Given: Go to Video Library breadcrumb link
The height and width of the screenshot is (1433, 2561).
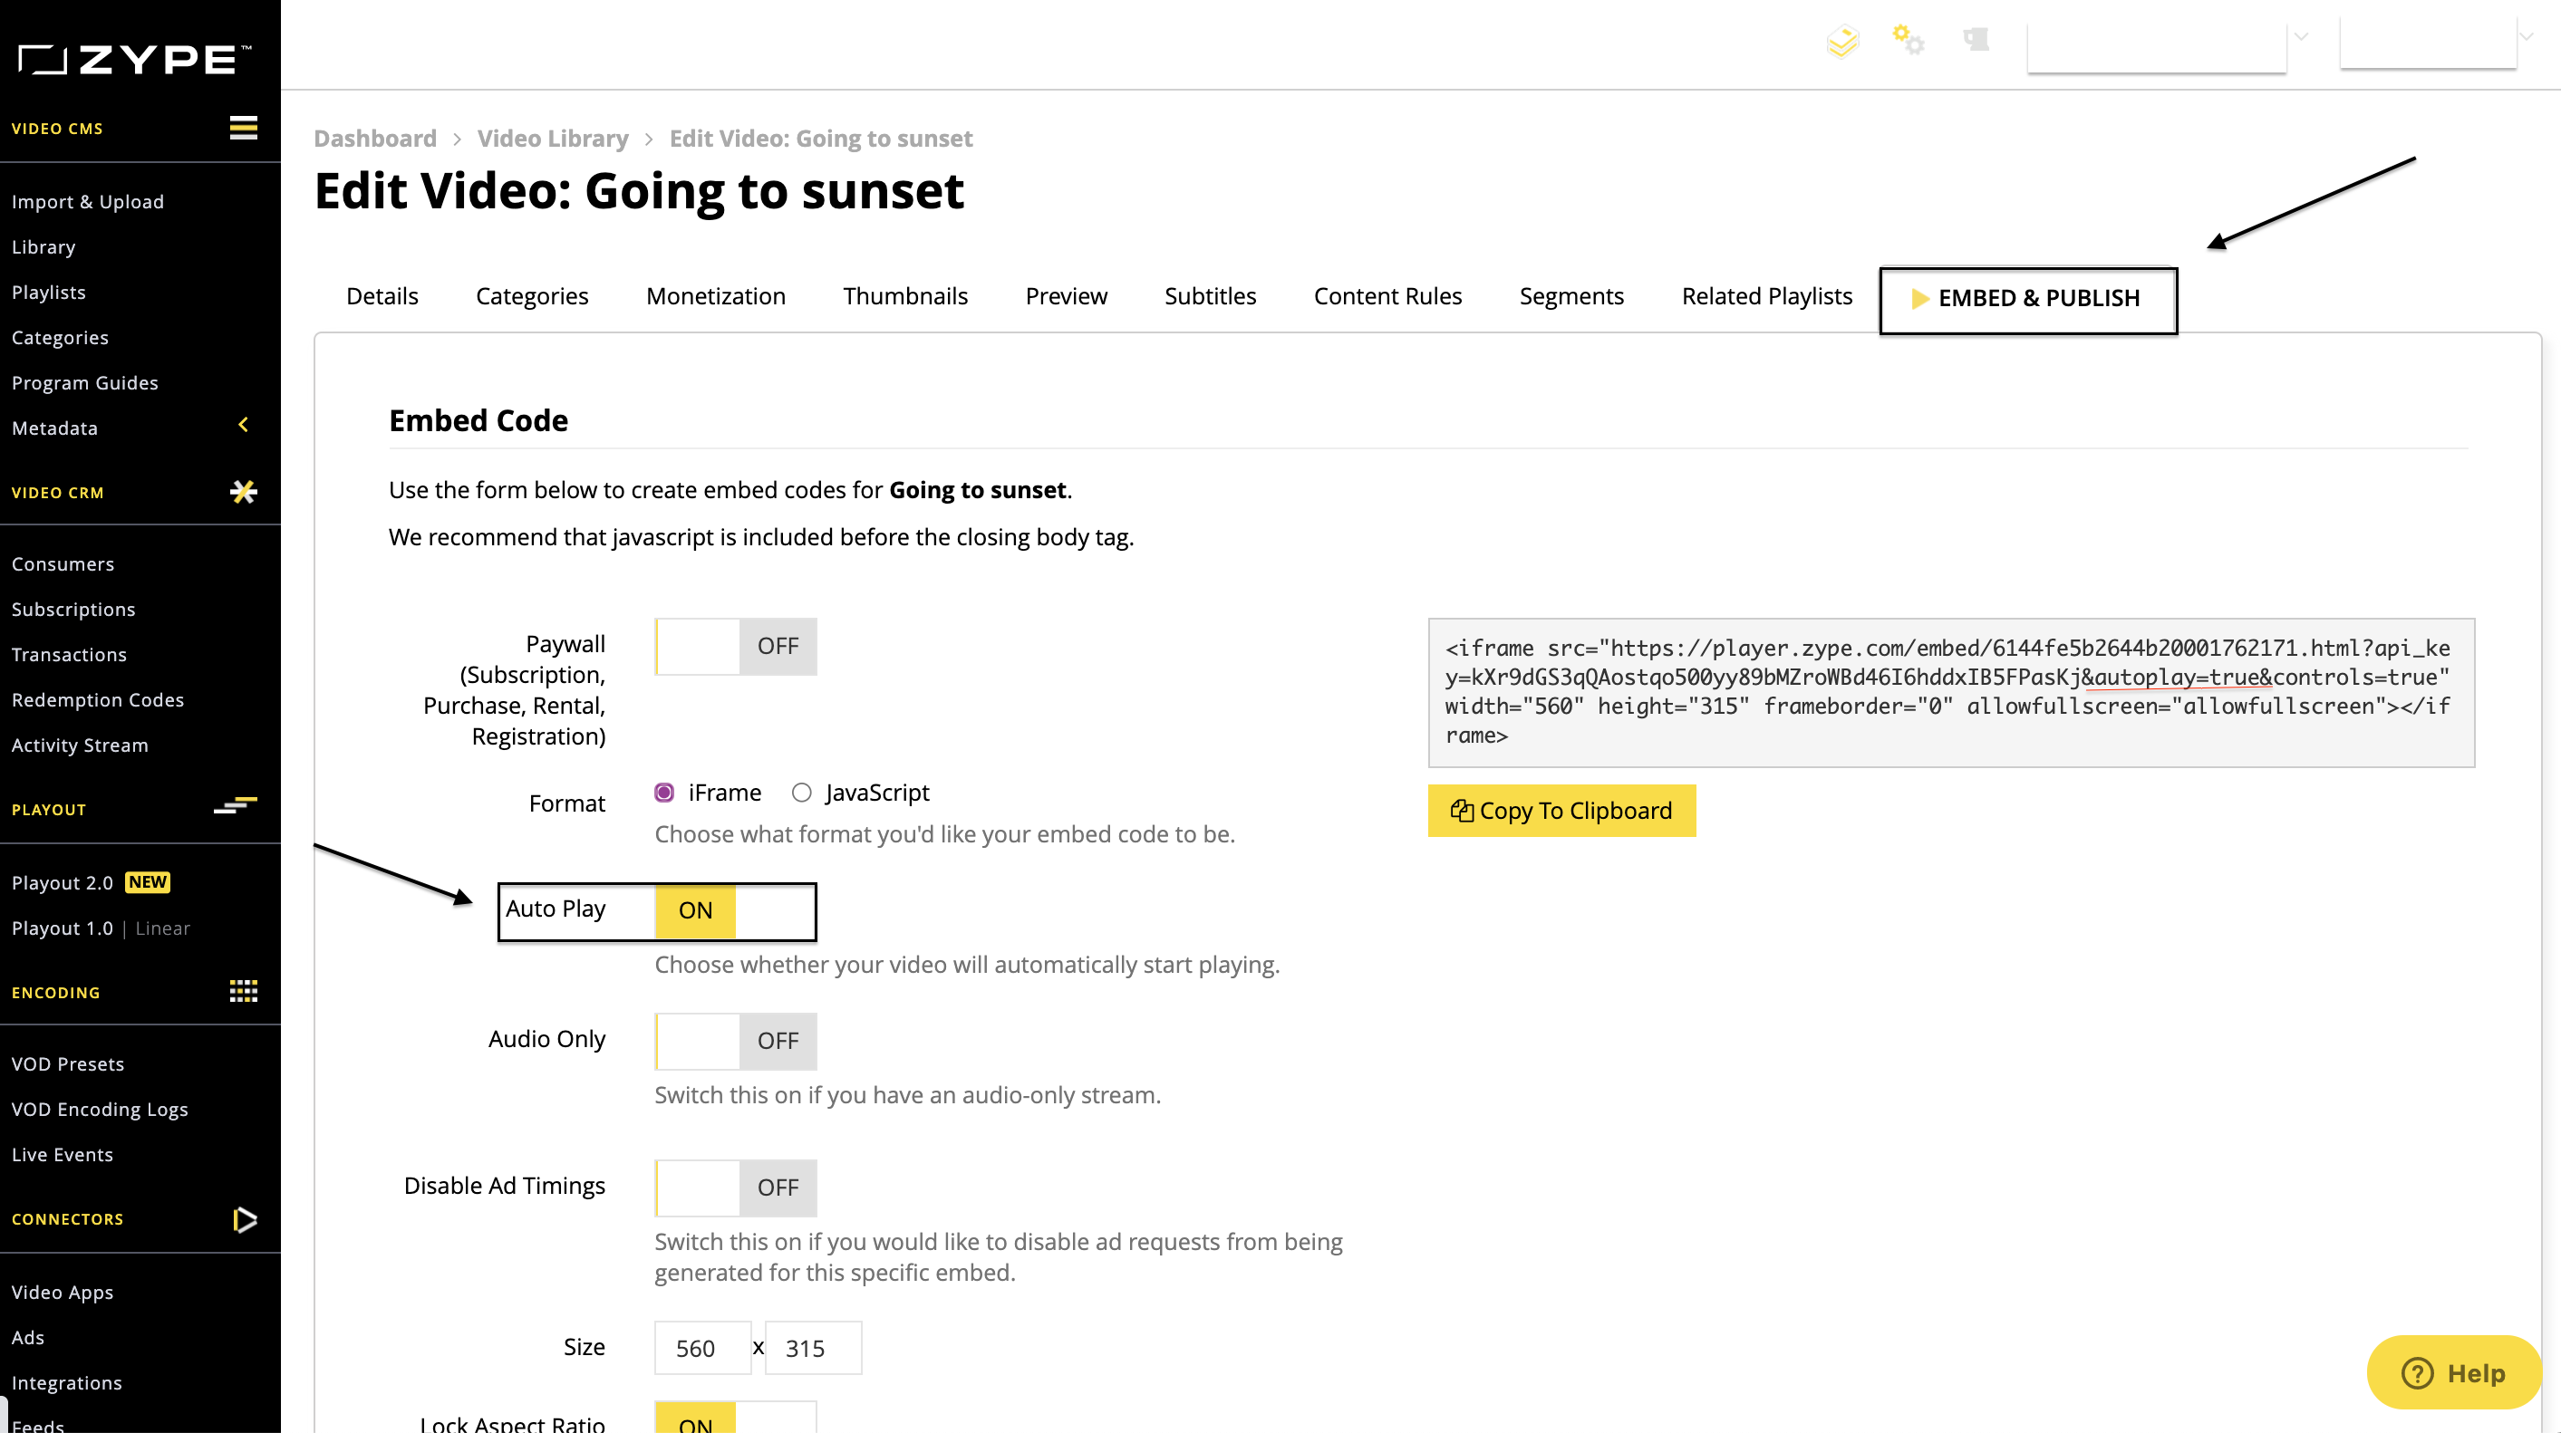Looking at the screenshot, I should click(553, 138).
